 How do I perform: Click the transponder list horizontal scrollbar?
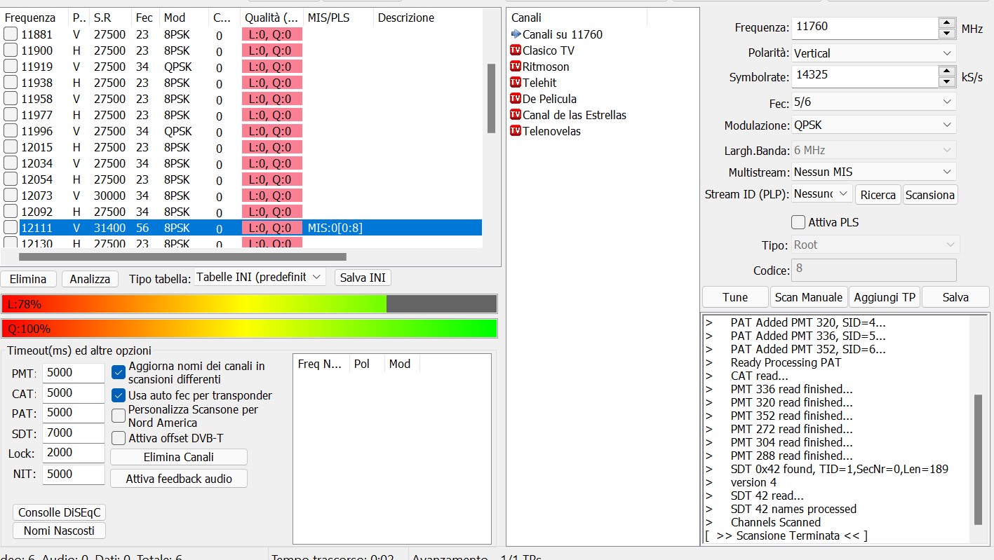(182, 257)
